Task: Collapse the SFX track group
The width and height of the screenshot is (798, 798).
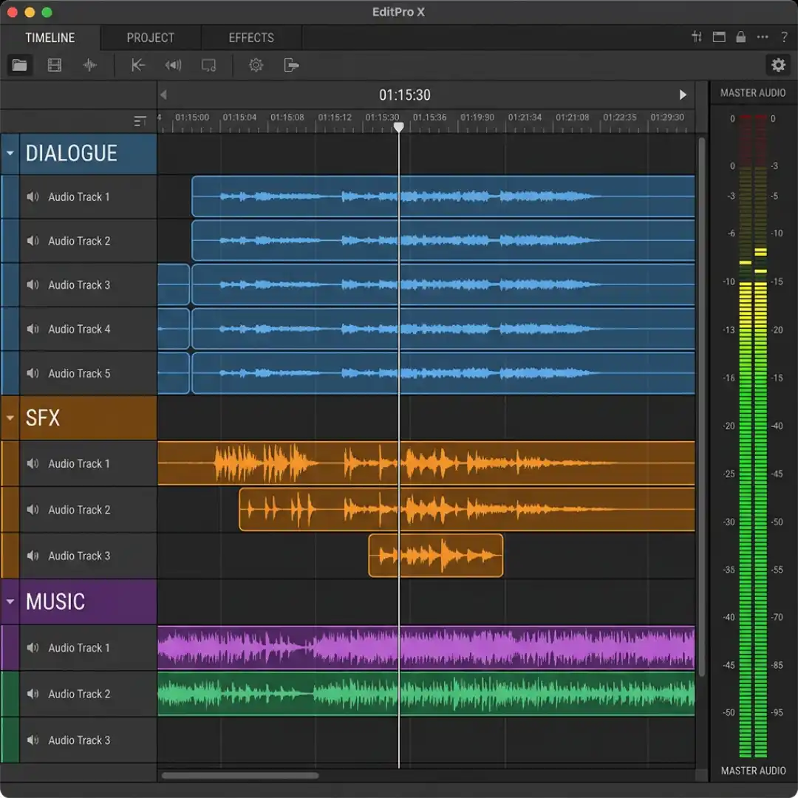Action: pos(10,417)
